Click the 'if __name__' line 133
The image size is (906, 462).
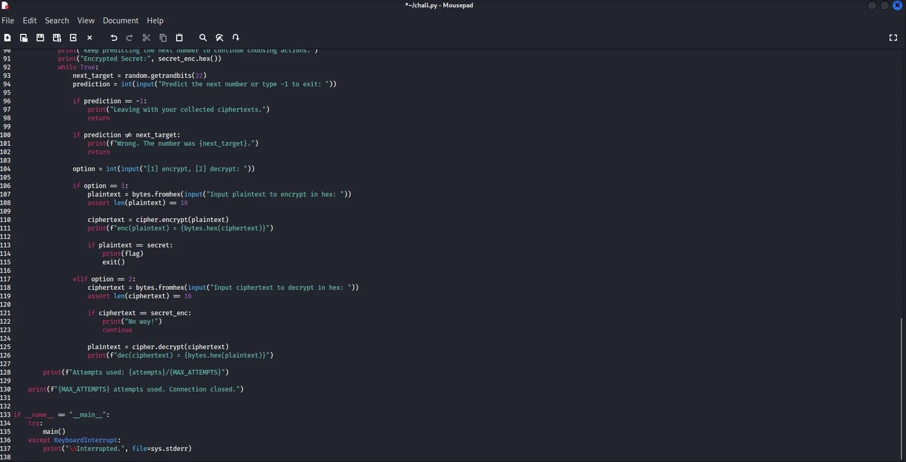point(62,415)
